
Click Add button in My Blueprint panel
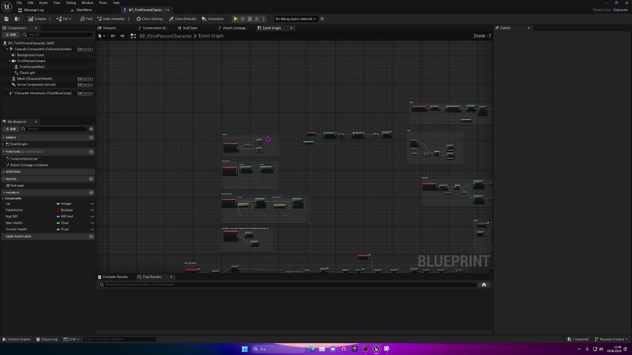11,129
